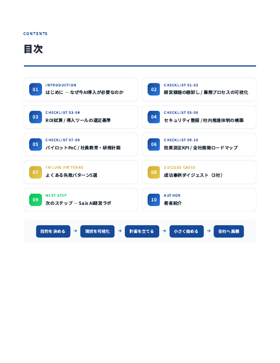The image size is (280, 363).
Task: Click the CHECKLIST 05-06 label
Action: click(x=181, y=113)
